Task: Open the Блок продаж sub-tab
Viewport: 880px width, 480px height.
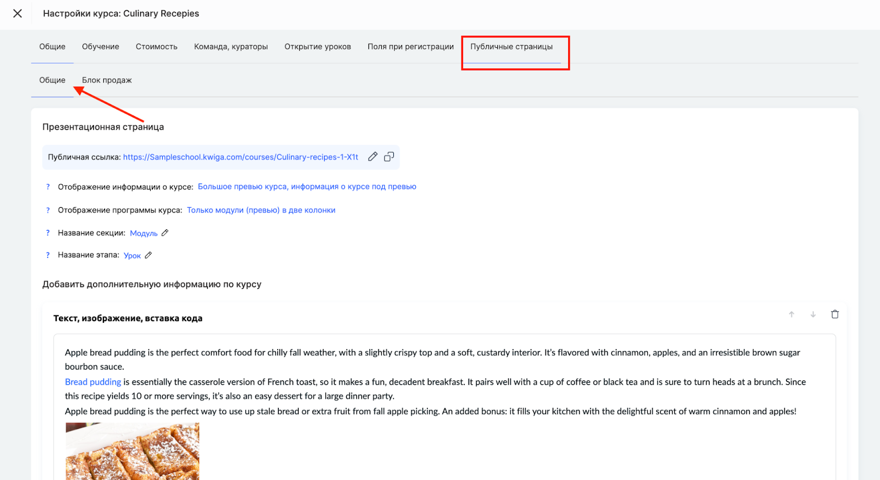Action: click(107, 80)
